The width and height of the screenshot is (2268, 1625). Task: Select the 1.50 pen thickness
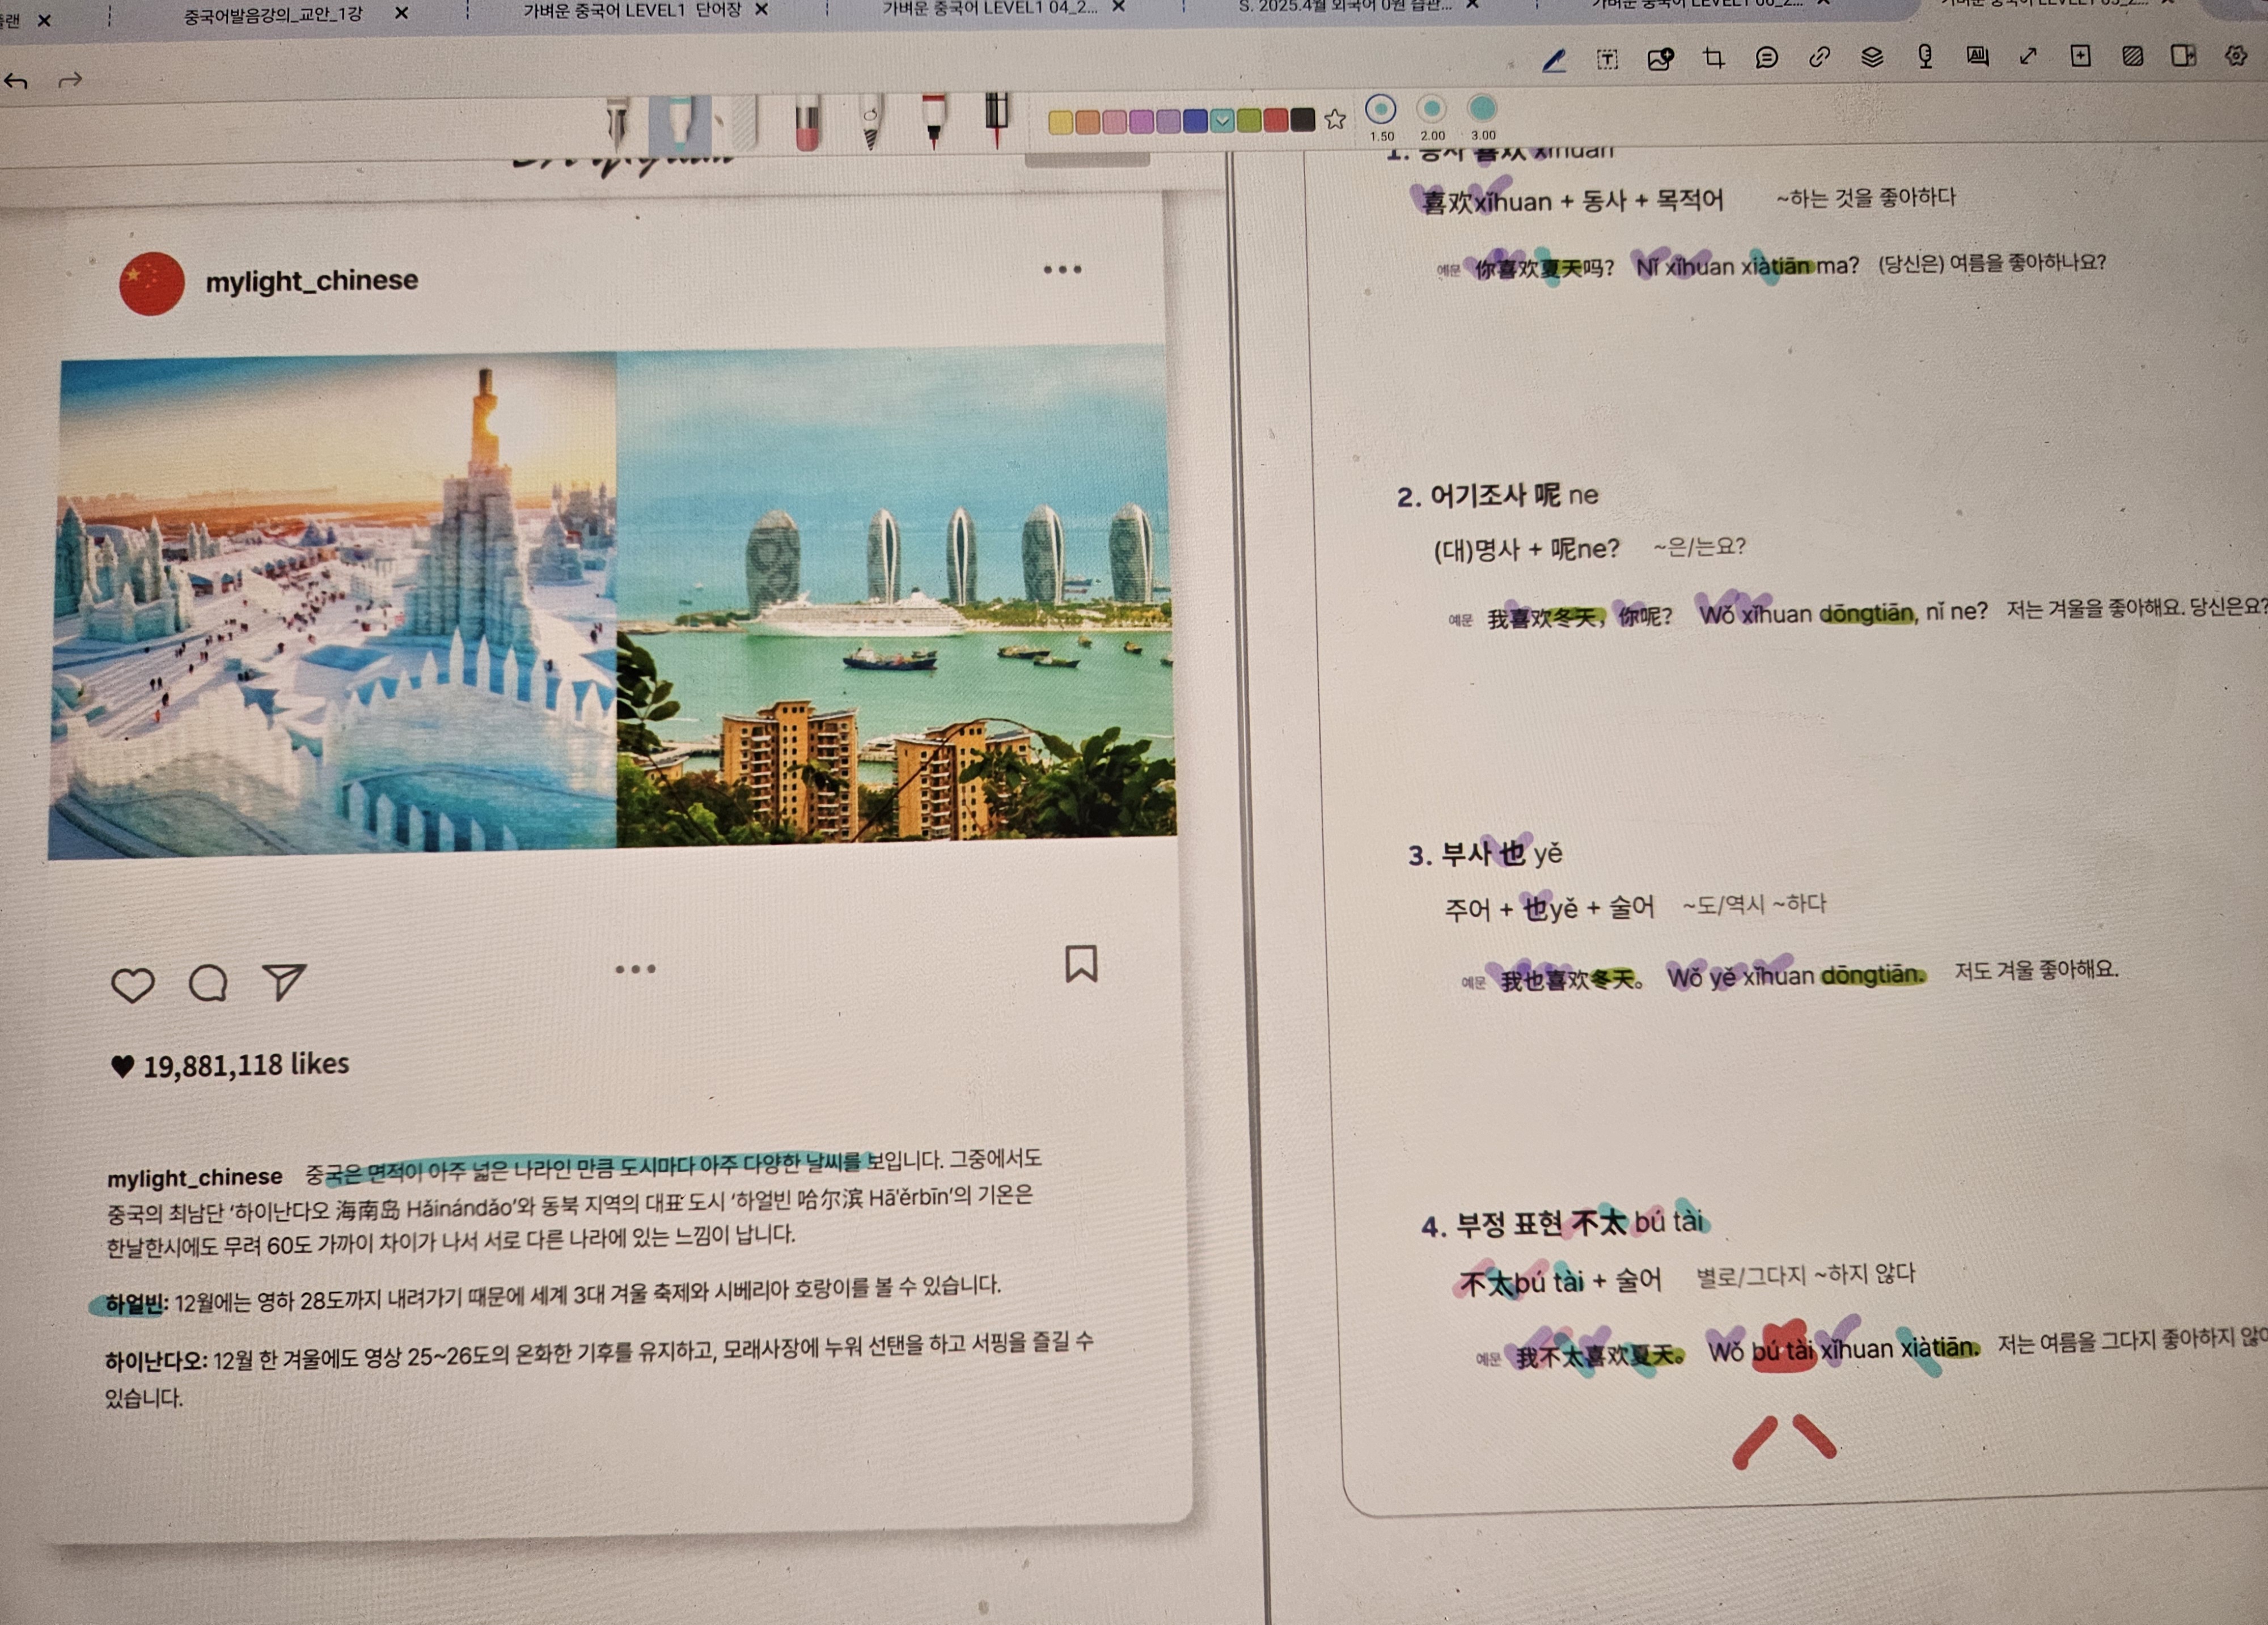[x=1380, y=109]
